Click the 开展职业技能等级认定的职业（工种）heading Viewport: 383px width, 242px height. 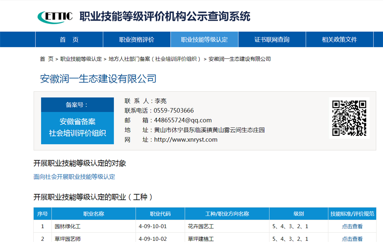93,197
